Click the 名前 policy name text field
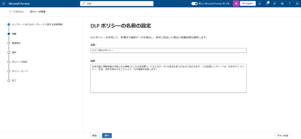Image resolution: width=301 pixels, height=139 pixels. click(x=168, y=50)
